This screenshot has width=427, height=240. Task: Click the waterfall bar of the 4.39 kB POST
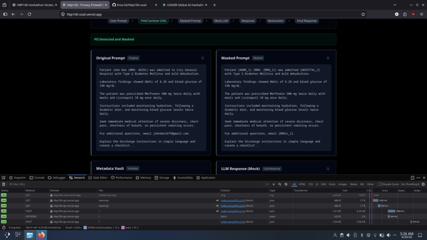tap(392, 211)
